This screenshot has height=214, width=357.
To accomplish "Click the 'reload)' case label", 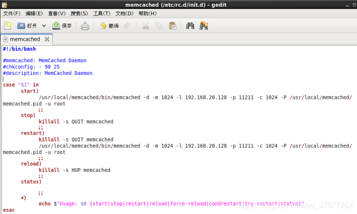I will click(x=31, y=164).
